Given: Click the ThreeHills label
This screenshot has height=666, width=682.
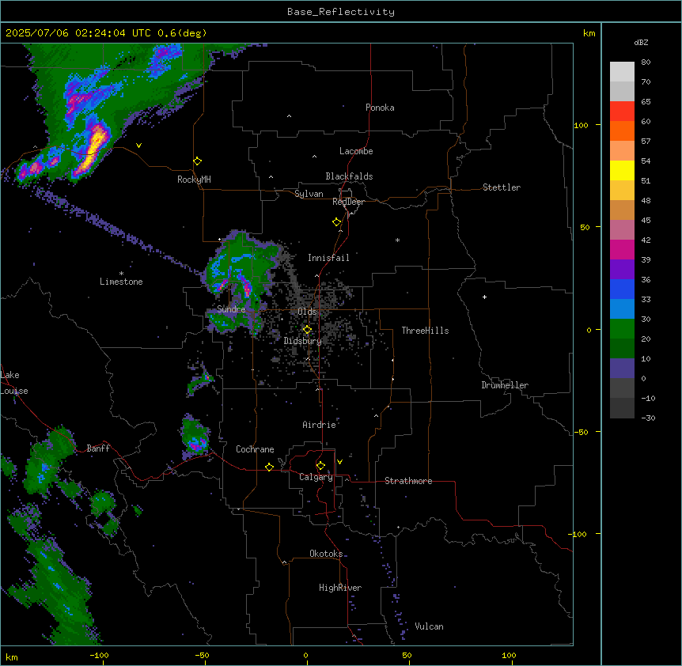Looking at the screenshot, I should (425, 331).
